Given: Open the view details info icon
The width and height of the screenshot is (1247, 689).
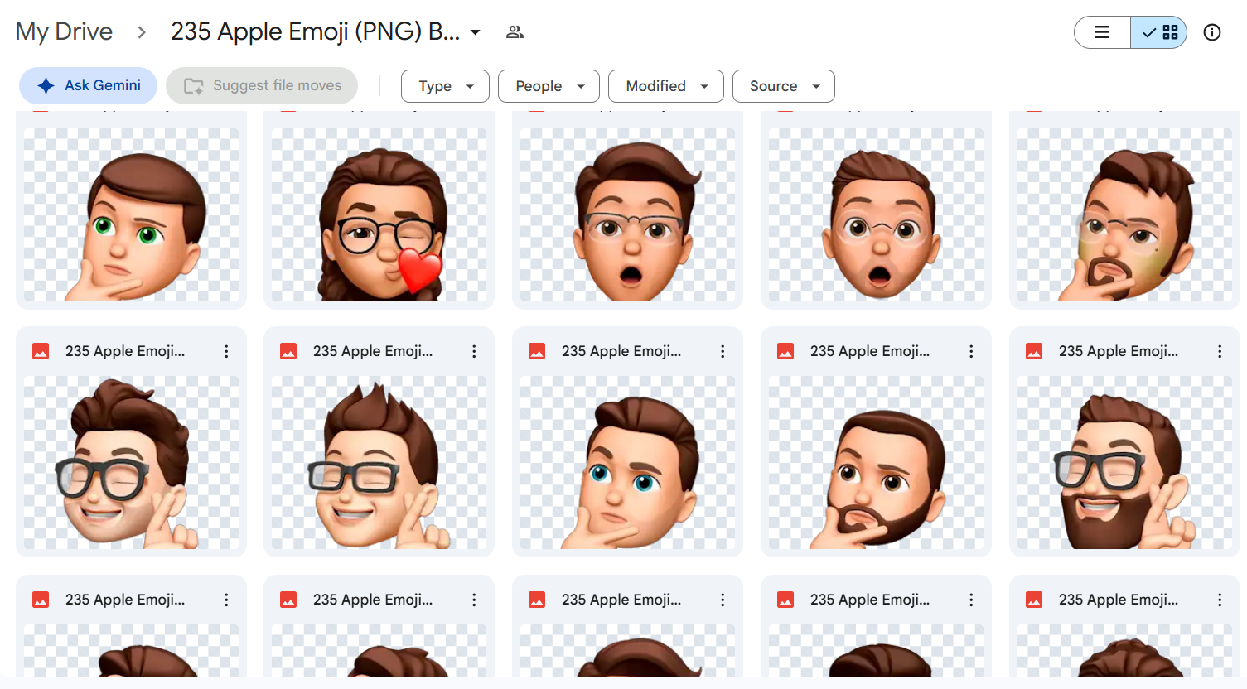Looking at the screenshot, I should (1212, 32).
